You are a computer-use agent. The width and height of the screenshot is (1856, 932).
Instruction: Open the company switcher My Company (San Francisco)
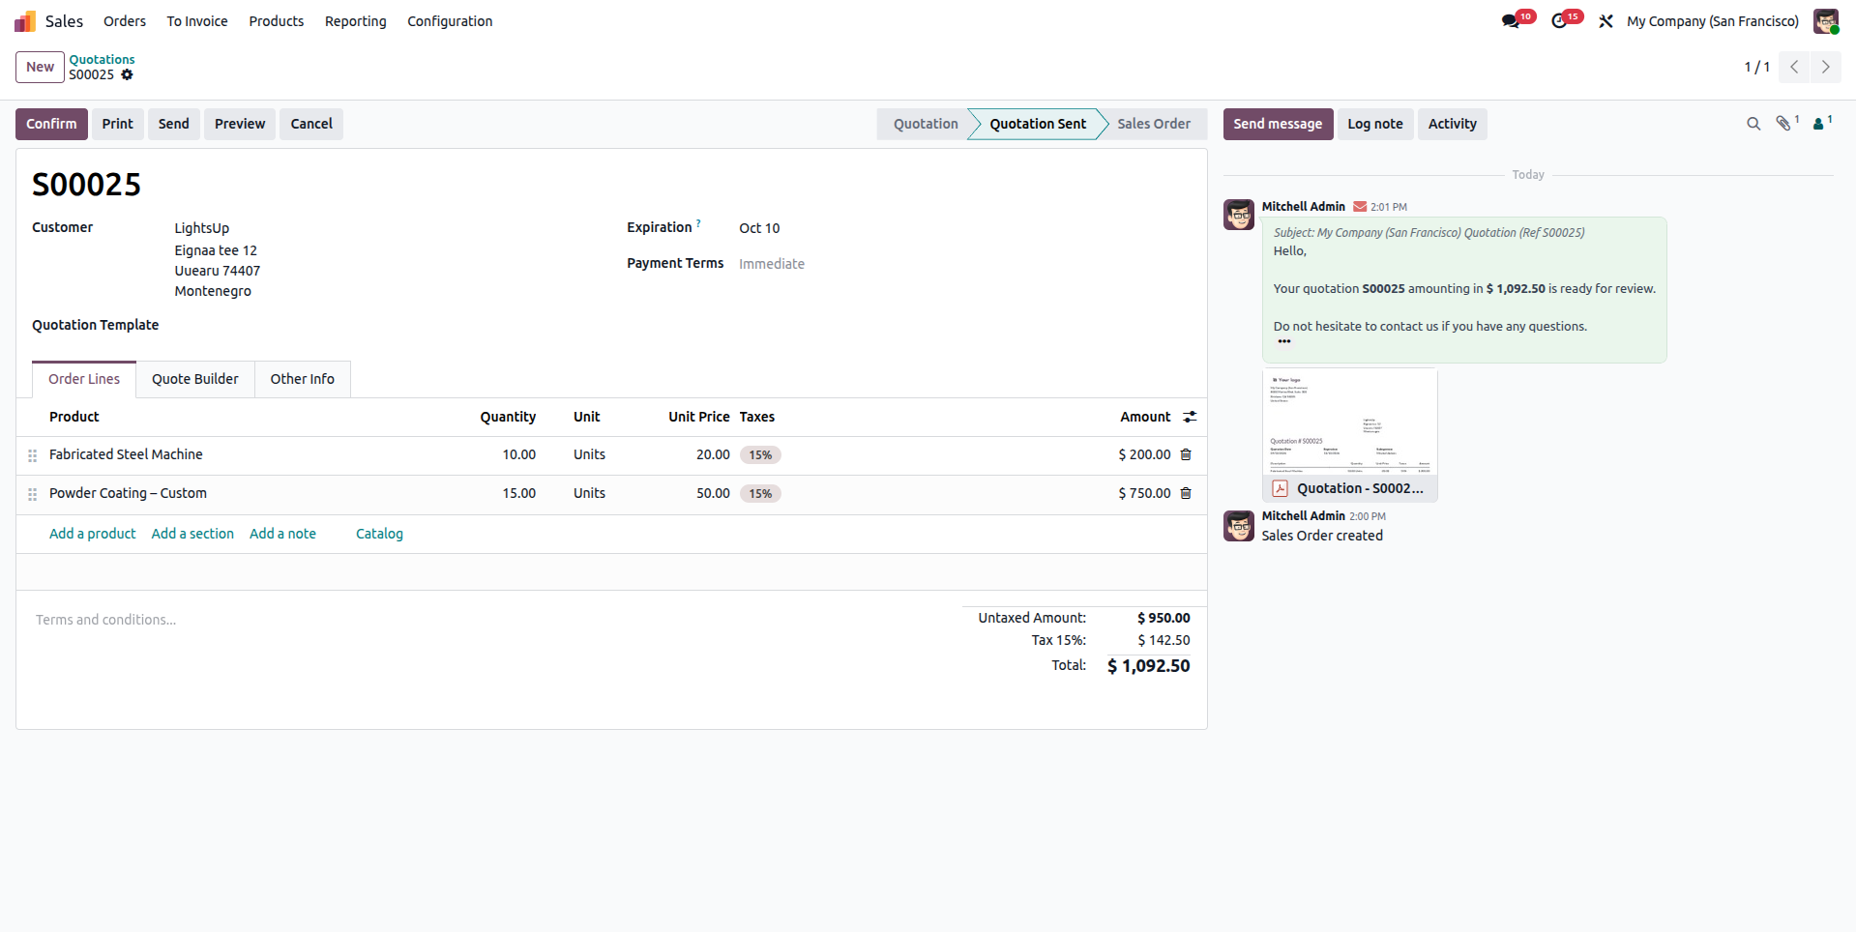tap(1712, 21)
